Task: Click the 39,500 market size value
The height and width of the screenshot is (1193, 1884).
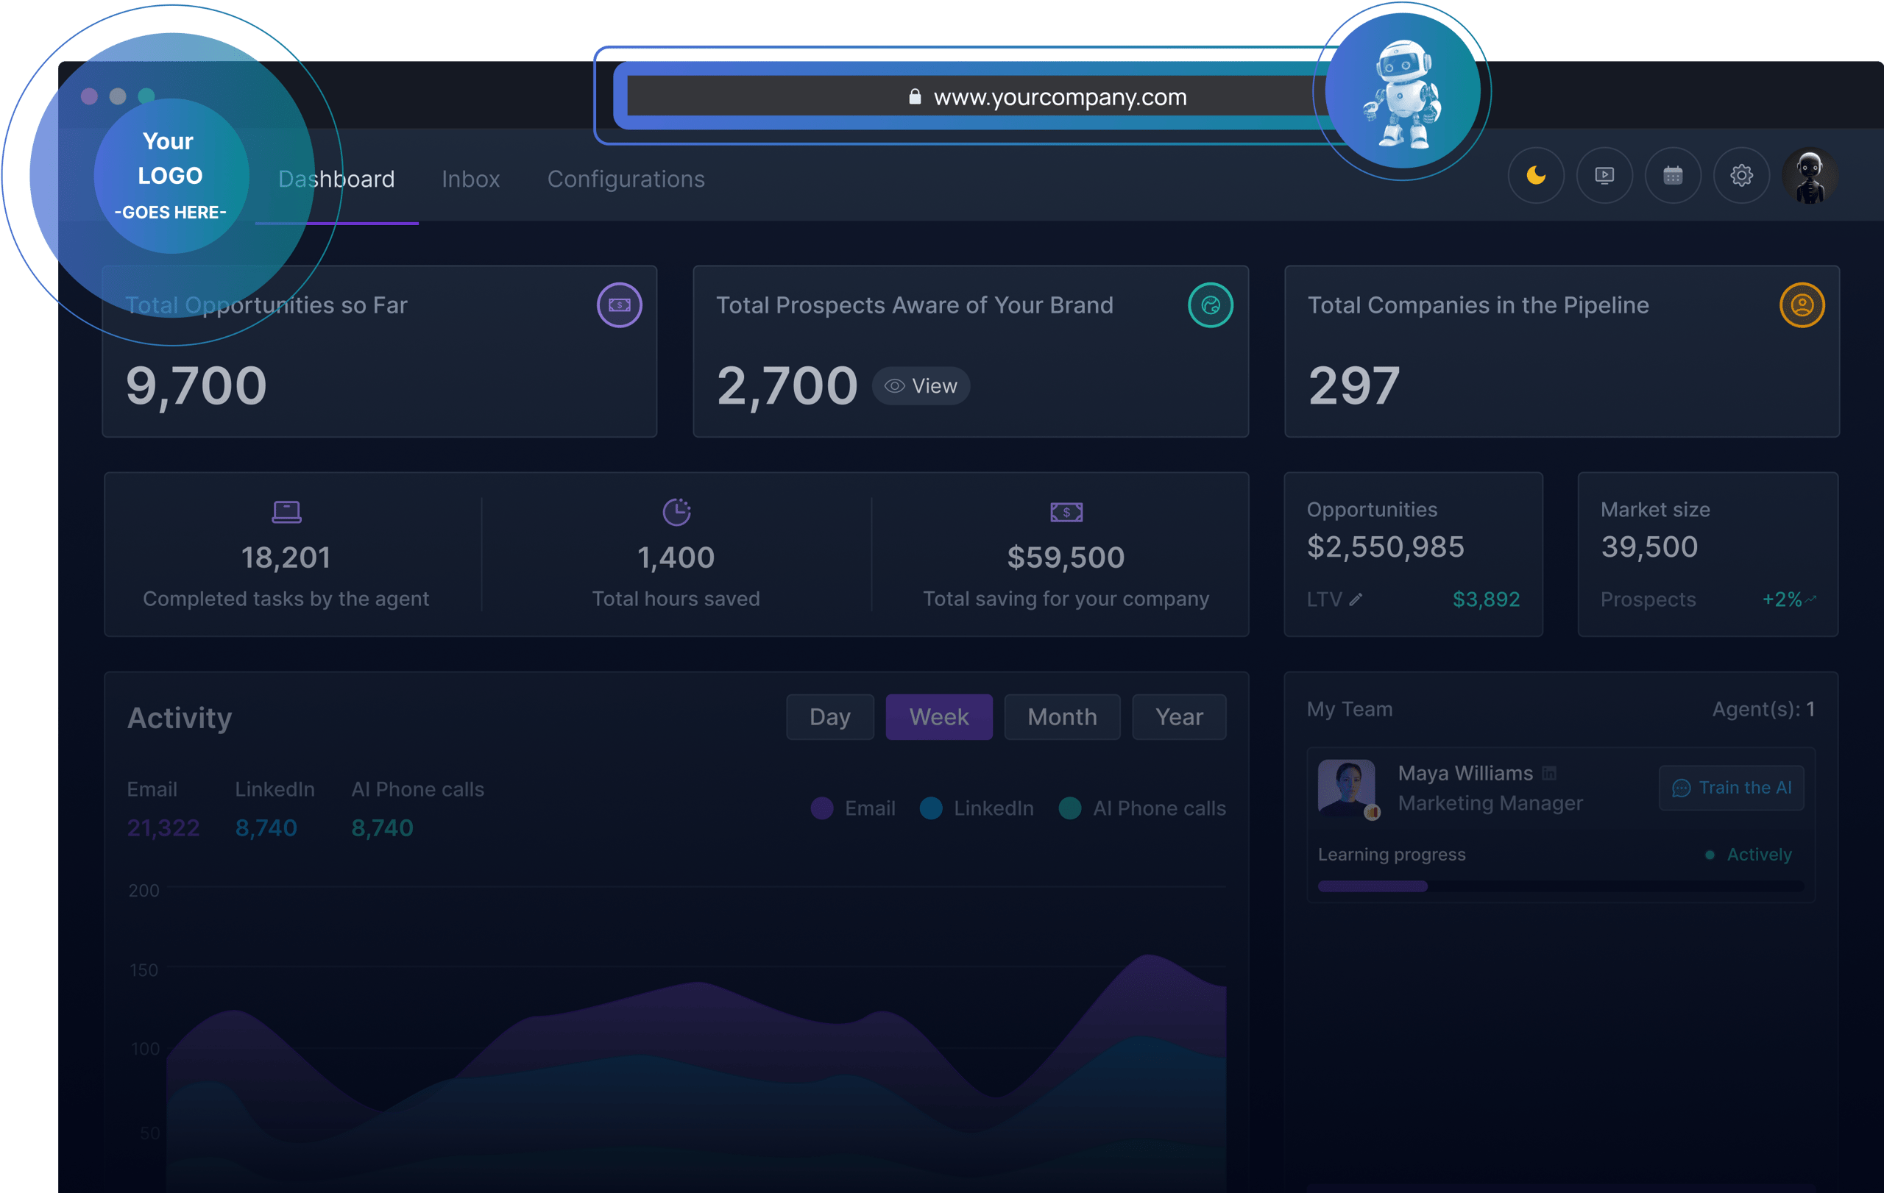Action: coord(1649,547)
